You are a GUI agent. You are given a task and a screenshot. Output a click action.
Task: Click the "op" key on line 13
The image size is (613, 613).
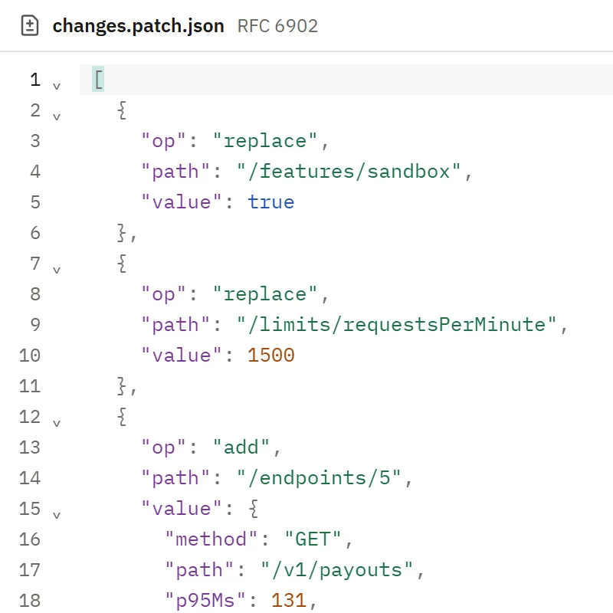[x=163, y=447]
